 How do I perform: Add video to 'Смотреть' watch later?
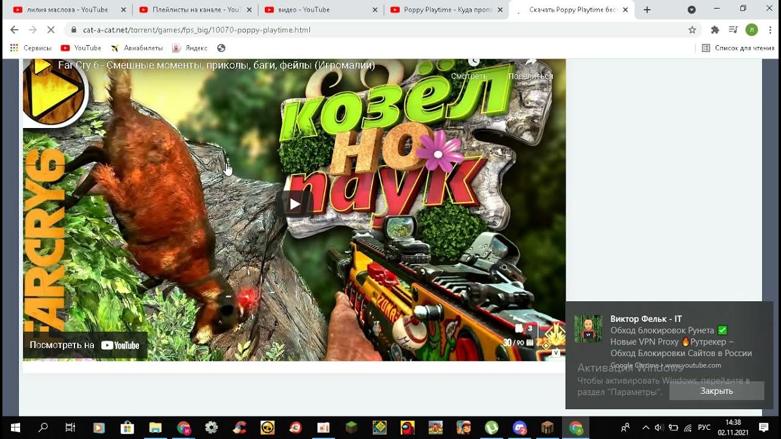[469, 70]
